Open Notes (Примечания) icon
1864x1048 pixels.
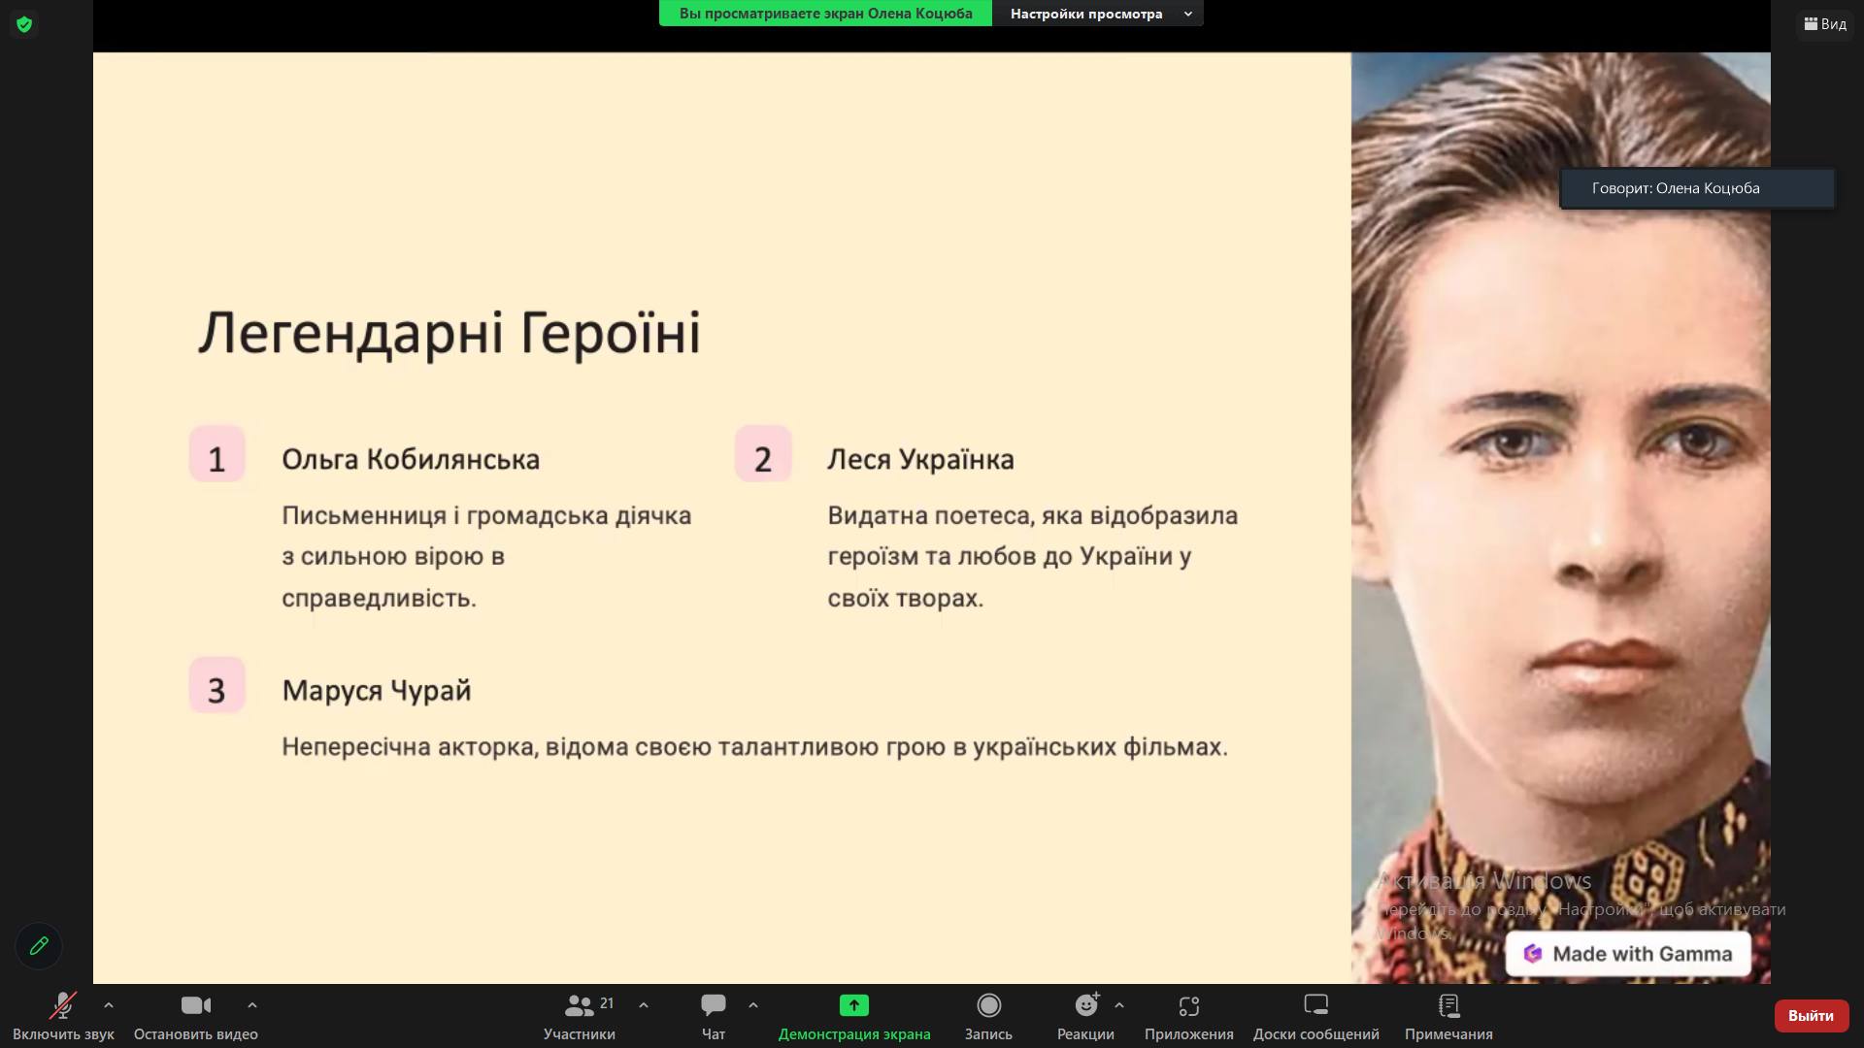click(x=1448, y=1015)
